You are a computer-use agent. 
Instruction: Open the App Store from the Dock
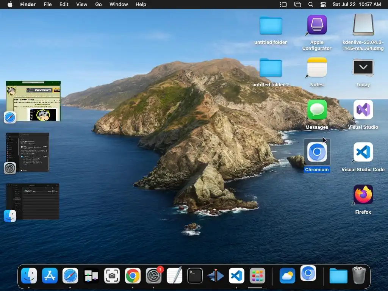pyautogui.click(x=50, y=276)
